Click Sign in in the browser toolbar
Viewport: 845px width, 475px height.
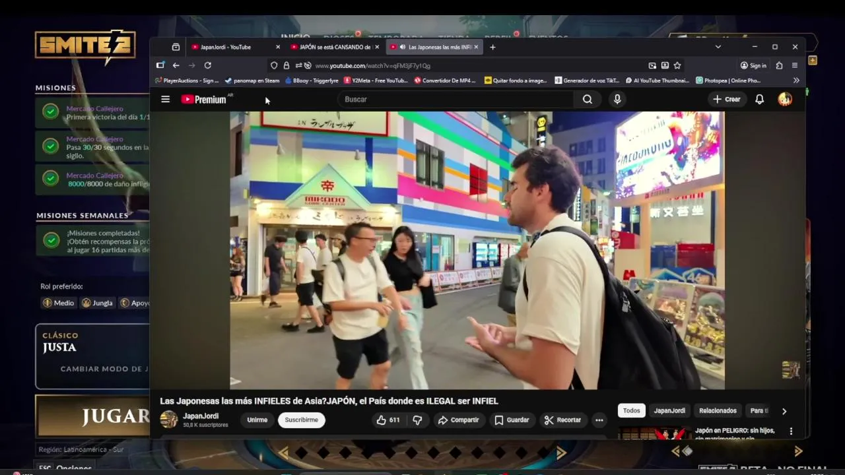click(753, 65)
